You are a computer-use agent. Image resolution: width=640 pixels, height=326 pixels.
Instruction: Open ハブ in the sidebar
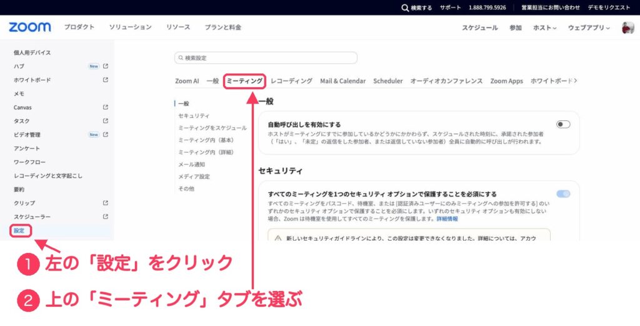(x=19, y=66)
